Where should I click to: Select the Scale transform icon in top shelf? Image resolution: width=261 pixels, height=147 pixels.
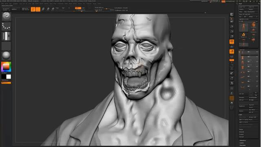(x=48, y=9)
